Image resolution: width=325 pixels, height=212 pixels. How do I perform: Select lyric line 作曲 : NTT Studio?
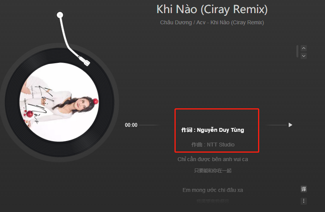(x=213, y=145)
